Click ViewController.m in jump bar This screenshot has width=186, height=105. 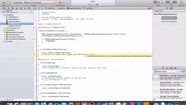pyautogui.click(x=74, y=8)
